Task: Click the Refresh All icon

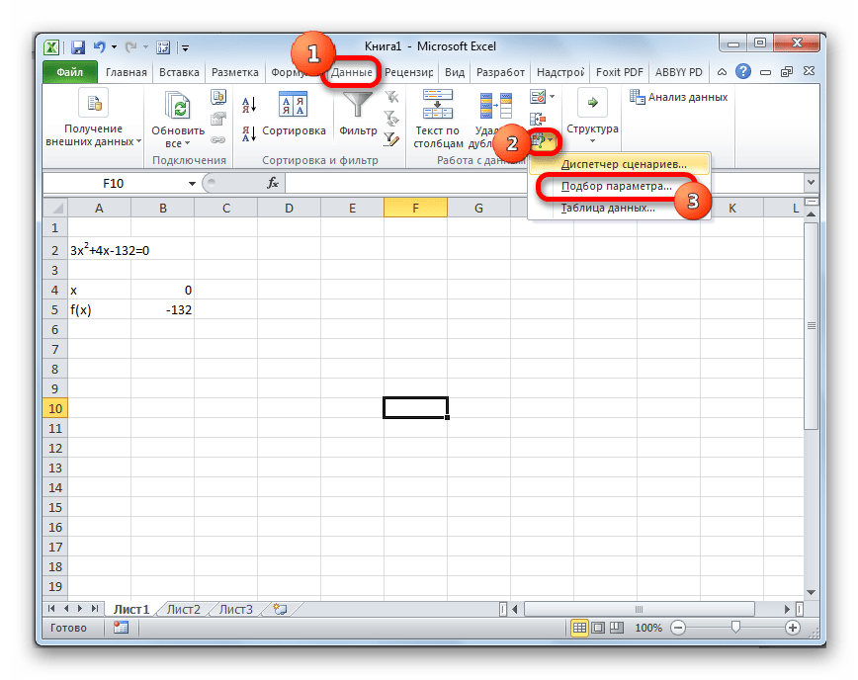Action: [x=178, y=105]
